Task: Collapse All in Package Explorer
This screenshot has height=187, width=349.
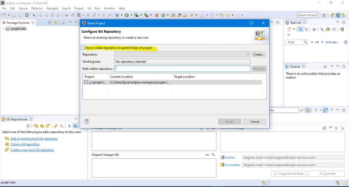Action: [x=50, y=23]
